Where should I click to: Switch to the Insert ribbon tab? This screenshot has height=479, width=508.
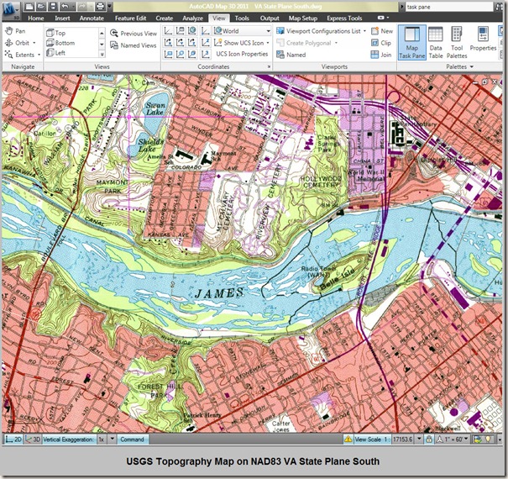(x=62, y=18)
